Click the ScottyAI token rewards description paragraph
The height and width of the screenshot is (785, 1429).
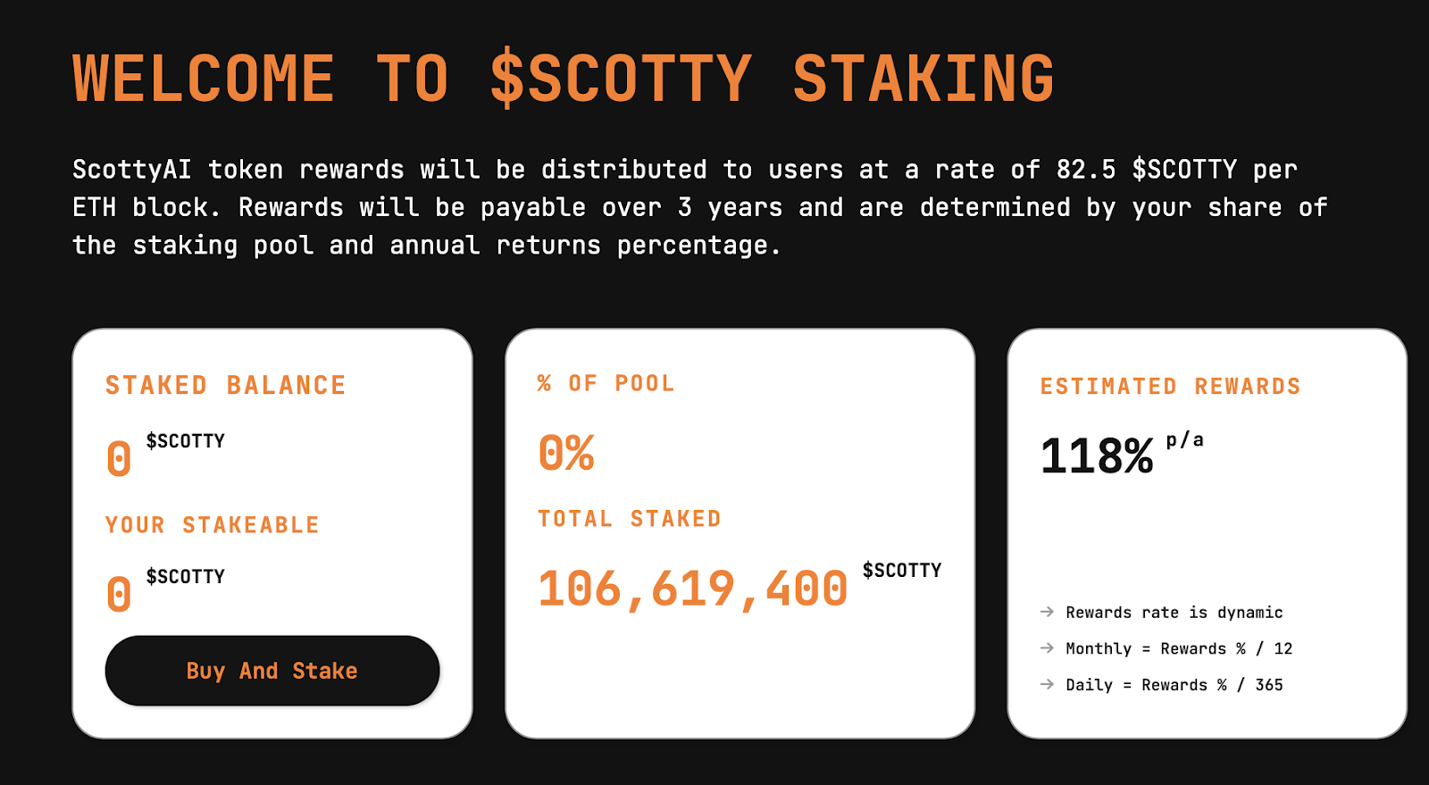pos(700,207)
